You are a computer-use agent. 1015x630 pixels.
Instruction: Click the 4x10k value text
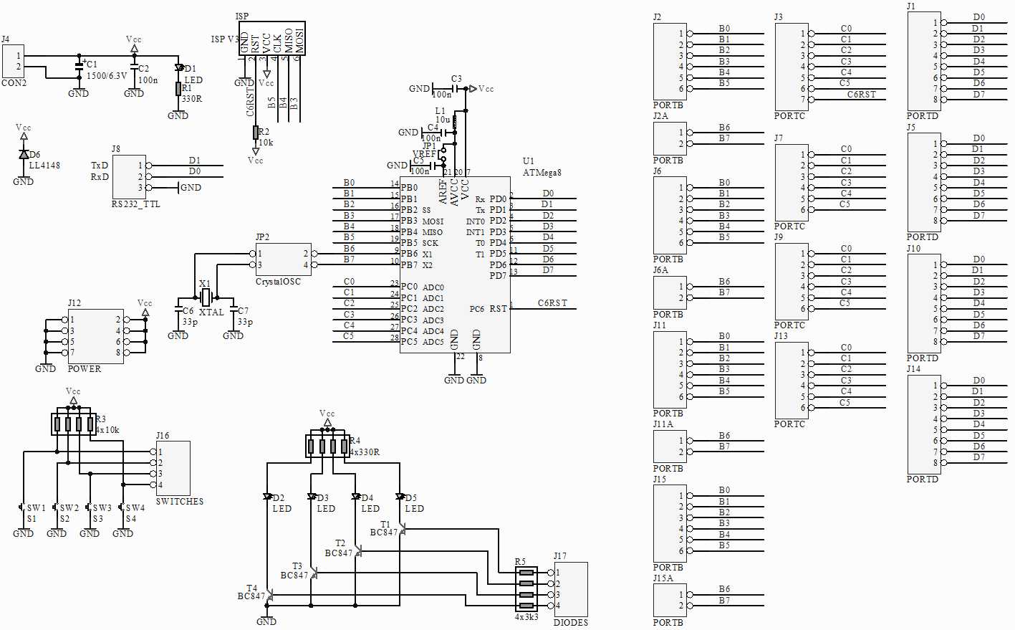coord(107,430)
